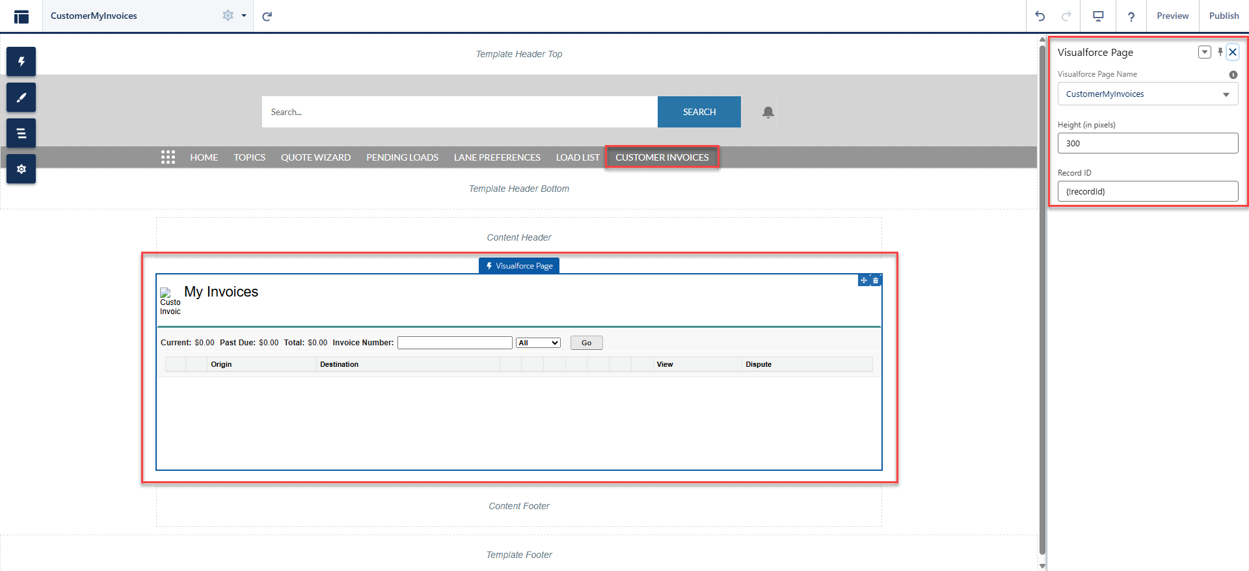Select LANE PREFERENCES in navigation bar
The width and height of the screenshot is (1249, 571).
497,157
